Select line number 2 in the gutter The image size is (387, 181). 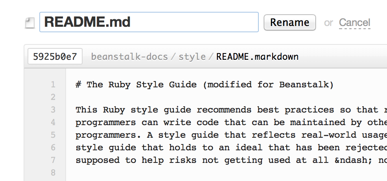pos(53,97)
